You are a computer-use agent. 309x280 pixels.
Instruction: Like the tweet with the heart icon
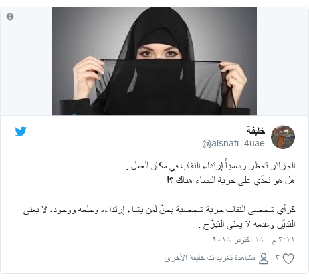(x=288, y=259)
